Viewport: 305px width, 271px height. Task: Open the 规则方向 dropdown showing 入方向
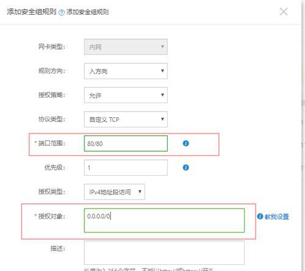click(126, 71)
